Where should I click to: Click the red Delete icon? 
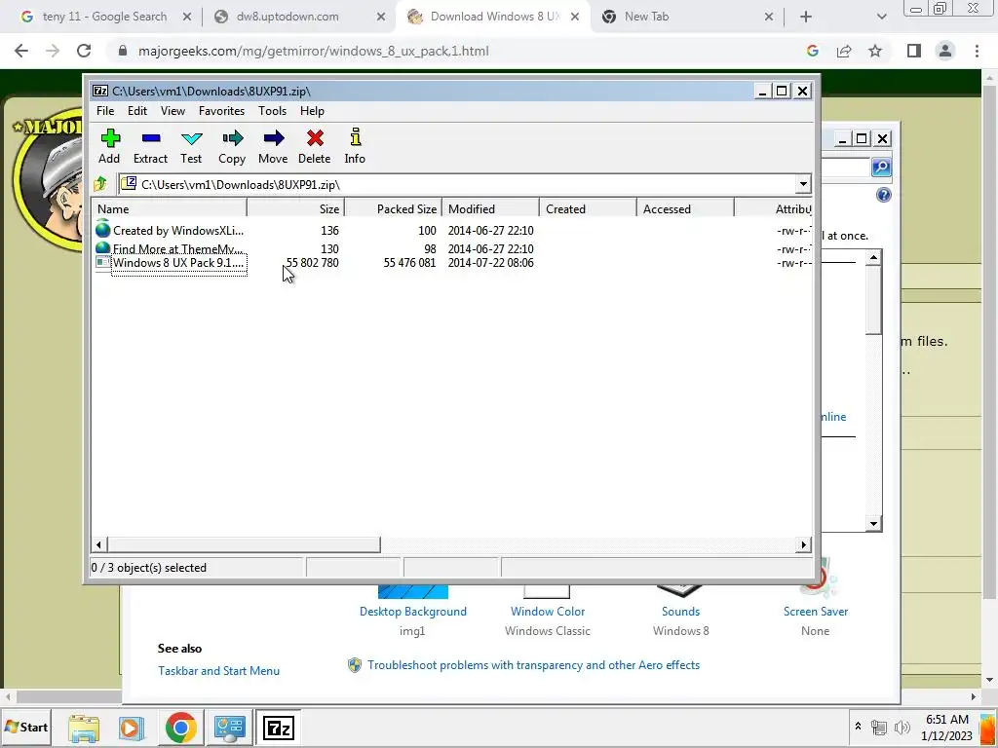pyautogui.click(x=315, y=146)
